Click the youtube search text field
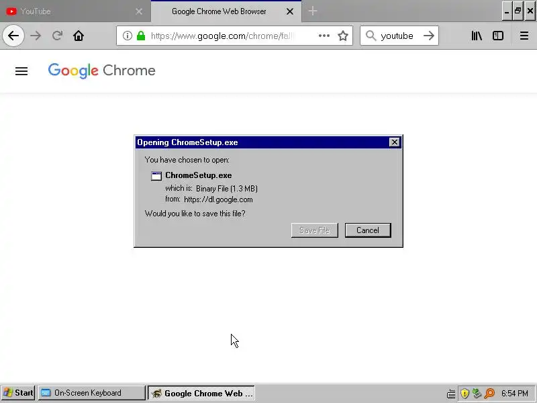This screenshot has height=403, width=537. tap(399, 36)
